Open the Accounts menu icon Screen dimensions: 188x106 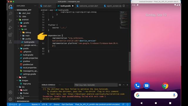coord(10,92)
